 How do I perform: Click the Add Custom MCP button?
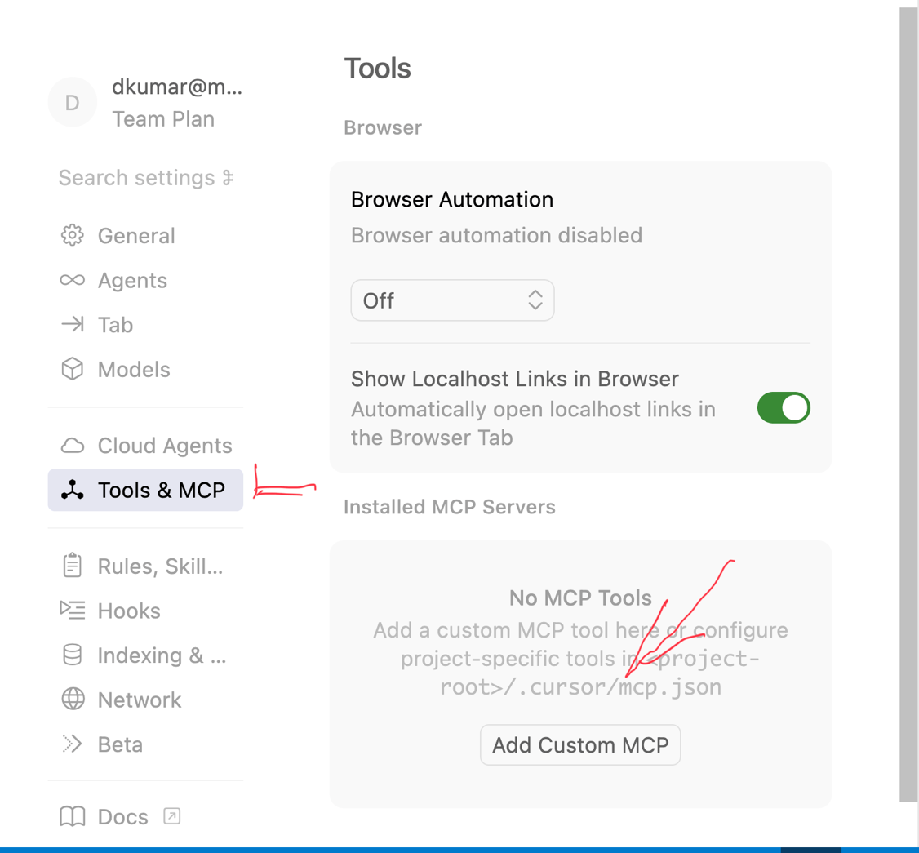pos(579,744)
